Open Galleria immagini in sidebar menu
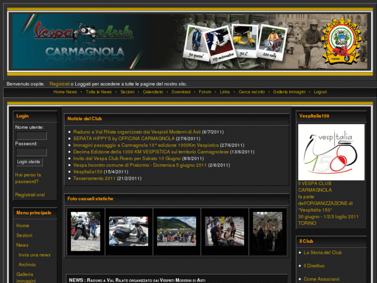 pyautogui.click(x=26, y=277)
